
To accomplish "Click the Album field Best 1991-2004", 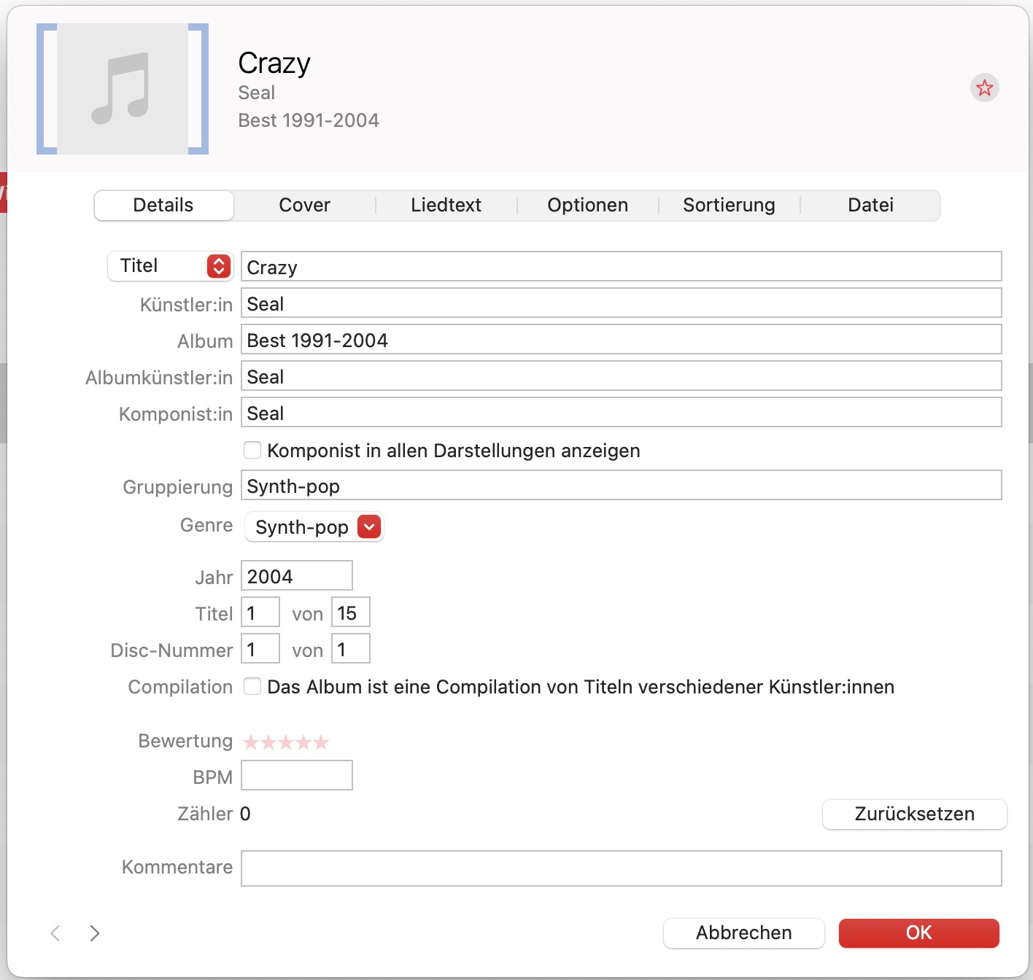I will tap(622, 339).
